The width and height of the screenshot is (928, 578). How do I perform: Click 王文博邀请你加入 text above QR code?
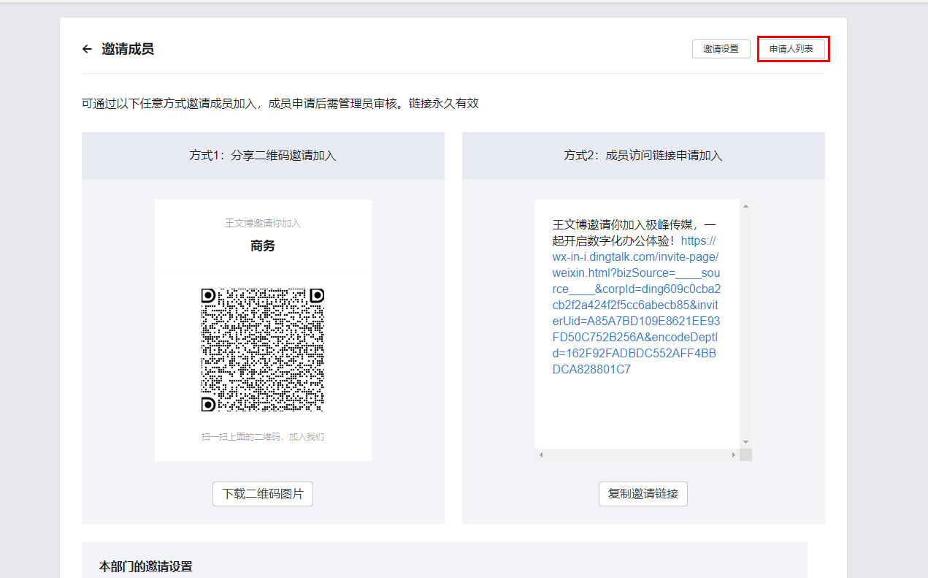pyautogui.click(x=263, y=223)
